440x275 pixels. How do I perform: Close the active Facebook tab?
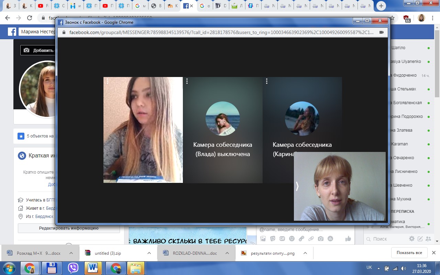[191, 6]
